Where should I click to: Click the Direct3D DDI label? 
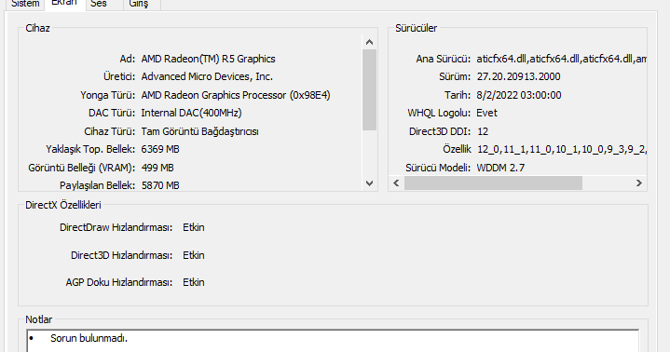coord(440,131)
